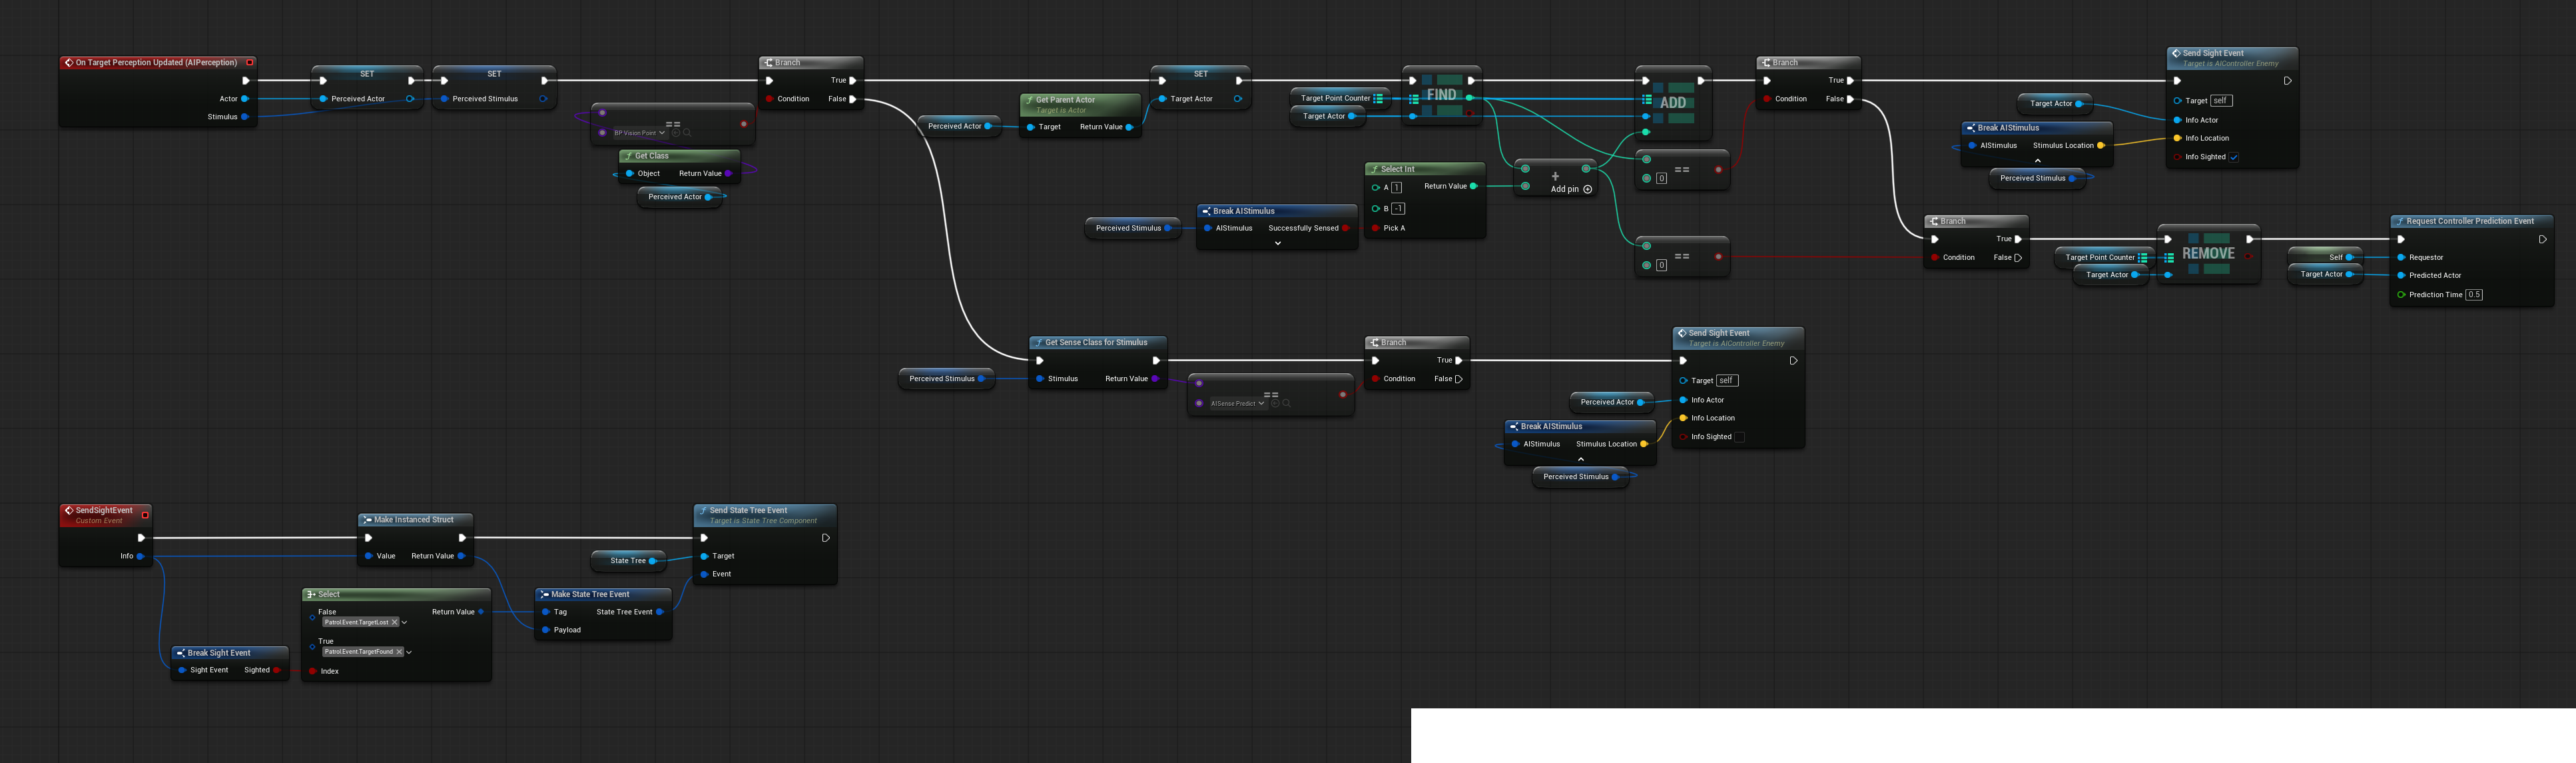Click the delegate pin on On Target Perception Updated
The width and height of the screenshot is (2576, 763).
(x=250, y=63)
